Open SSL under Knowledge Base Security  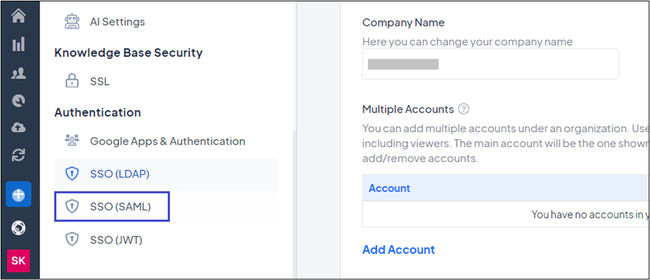[x=100, y=81]
